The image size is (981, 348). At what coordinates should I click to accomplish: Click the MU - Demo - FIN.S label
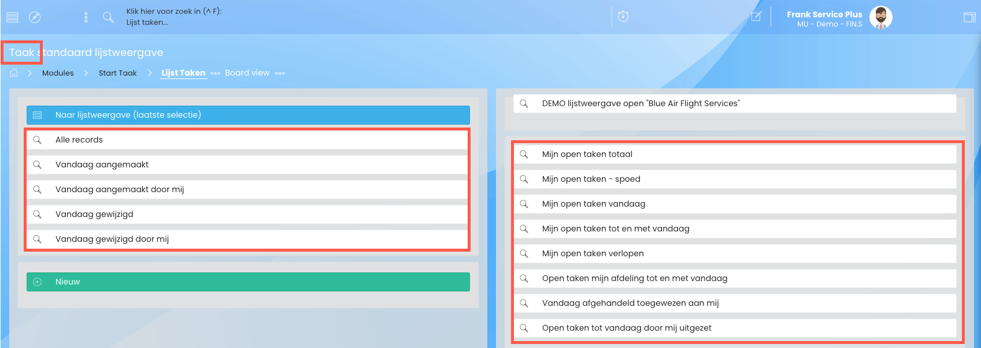pyautogui.click(x=830, y=24)
